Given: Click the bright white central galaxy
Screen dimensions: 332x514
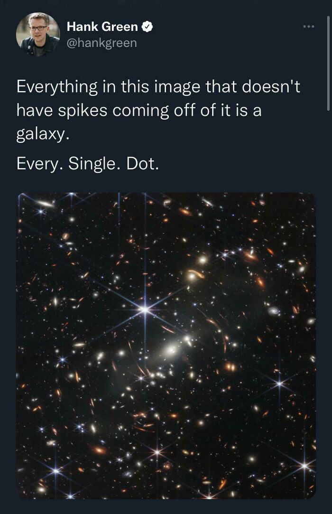Looking at the screenshot, I should click(x=172, y=351).
